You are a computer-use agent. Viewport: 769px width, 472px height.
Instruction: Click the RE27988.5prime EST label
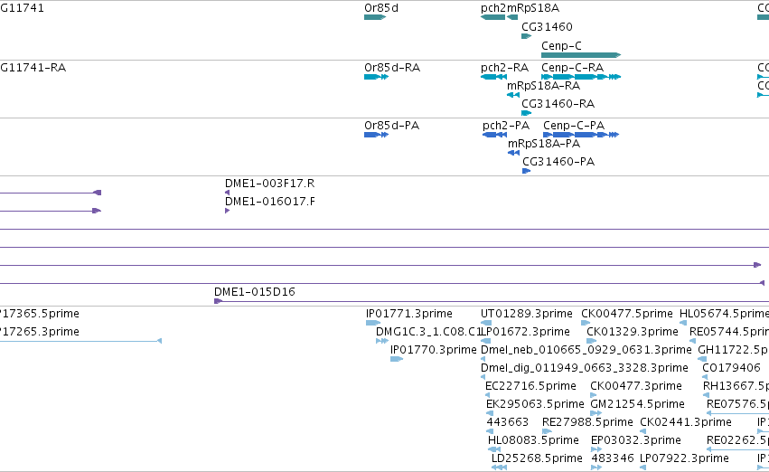pos(587,422)
